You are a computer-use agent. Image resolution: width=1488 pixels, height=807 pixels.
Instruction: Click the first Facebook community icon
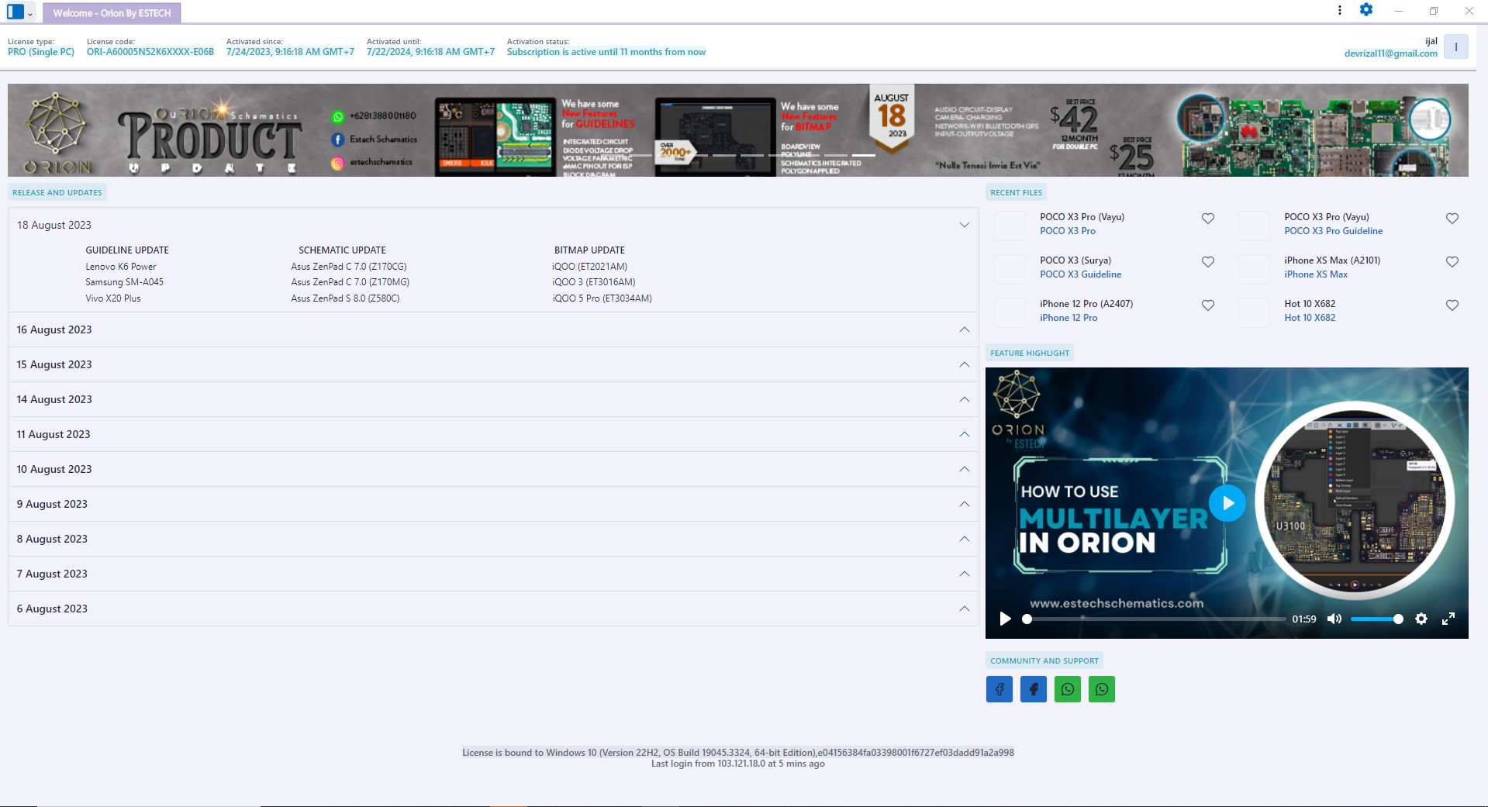point(999,689)
